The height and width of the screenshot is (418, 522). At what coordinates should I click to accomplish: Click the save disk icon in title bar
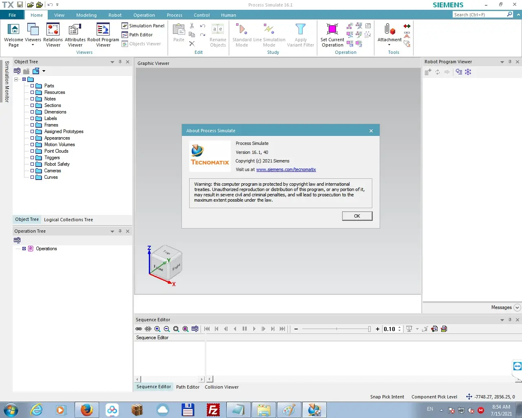point(20,5)
